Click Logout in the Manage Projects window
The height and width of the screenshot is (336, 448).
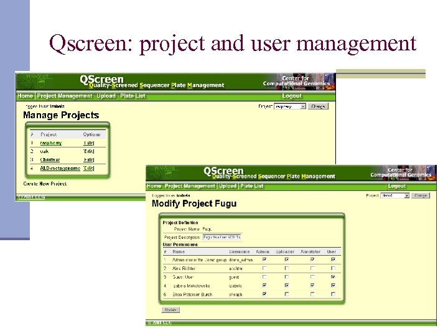point(292,96)
